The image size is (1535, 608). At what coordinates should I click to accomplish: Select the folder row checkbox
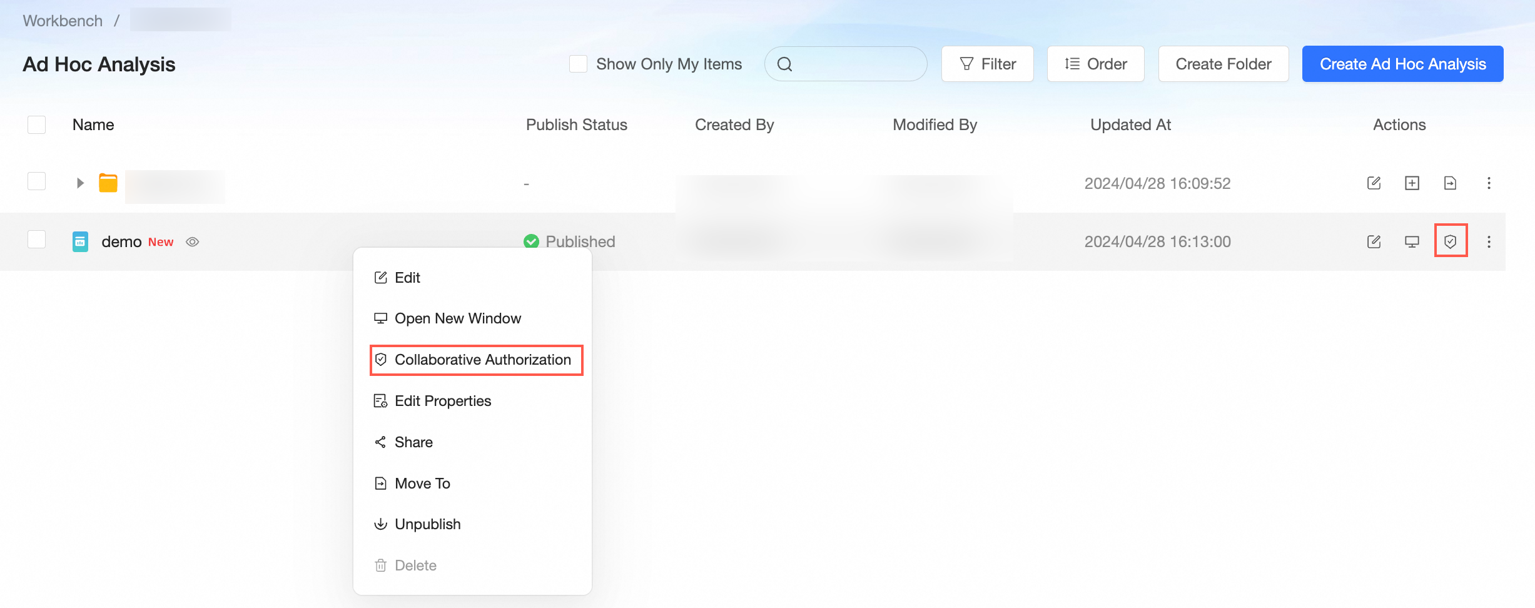[x=37, y=181]
